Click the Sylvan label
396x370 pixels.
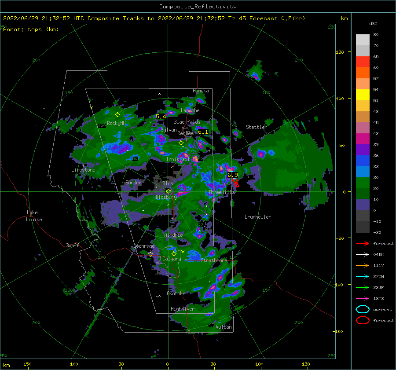point(169,130)
